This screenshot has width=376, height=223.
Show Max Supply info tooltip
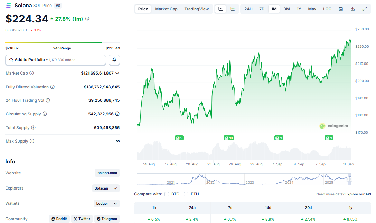pyautogui.click(x=32, y=141)
